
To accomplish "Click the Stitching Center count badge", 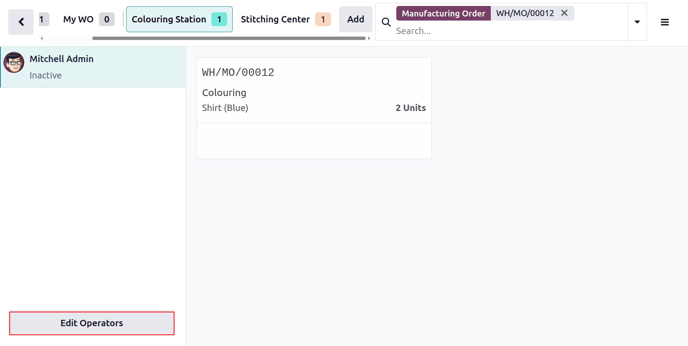I will pyautogui.click(x=323, y=19).
